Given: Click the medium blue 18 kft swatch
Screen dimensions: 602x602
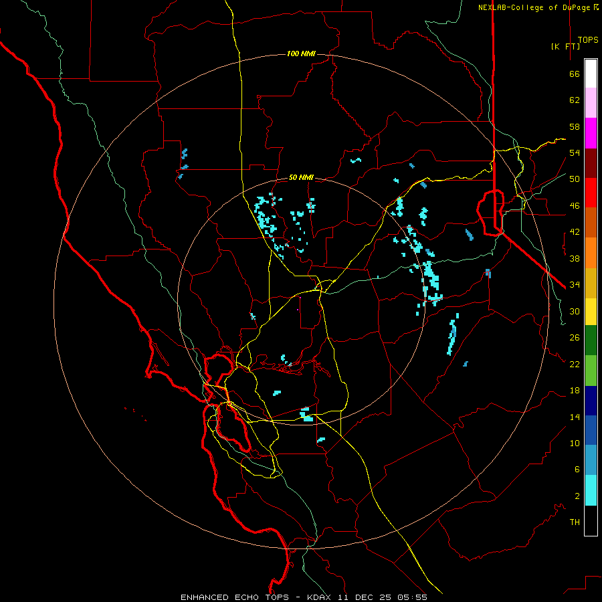Looking at the screenshot, I should (x=591, y=430).
